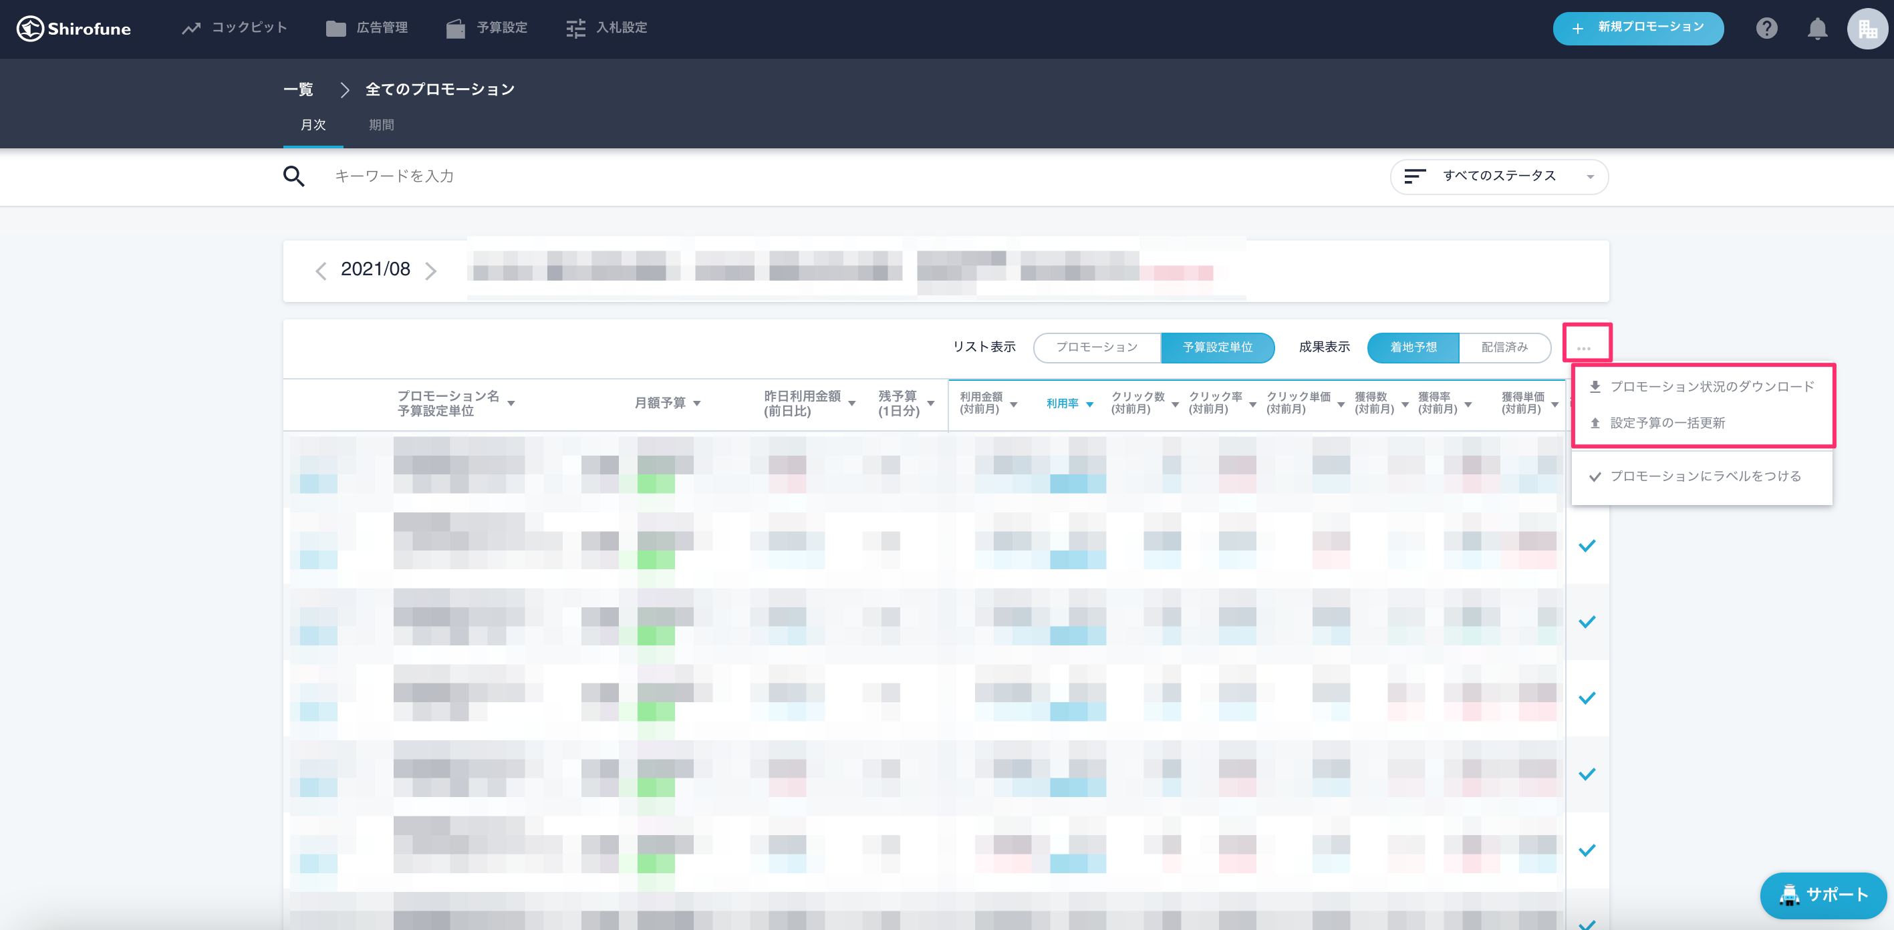Click 全てのプロモーション breadcrumb
This screenshot has width=1894, height=930.
(x=440, y=89)
